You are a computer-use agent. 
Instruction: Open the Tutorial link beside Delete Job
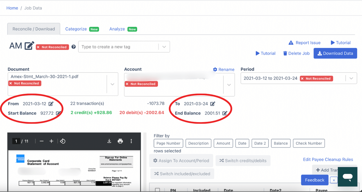point(266,53)
